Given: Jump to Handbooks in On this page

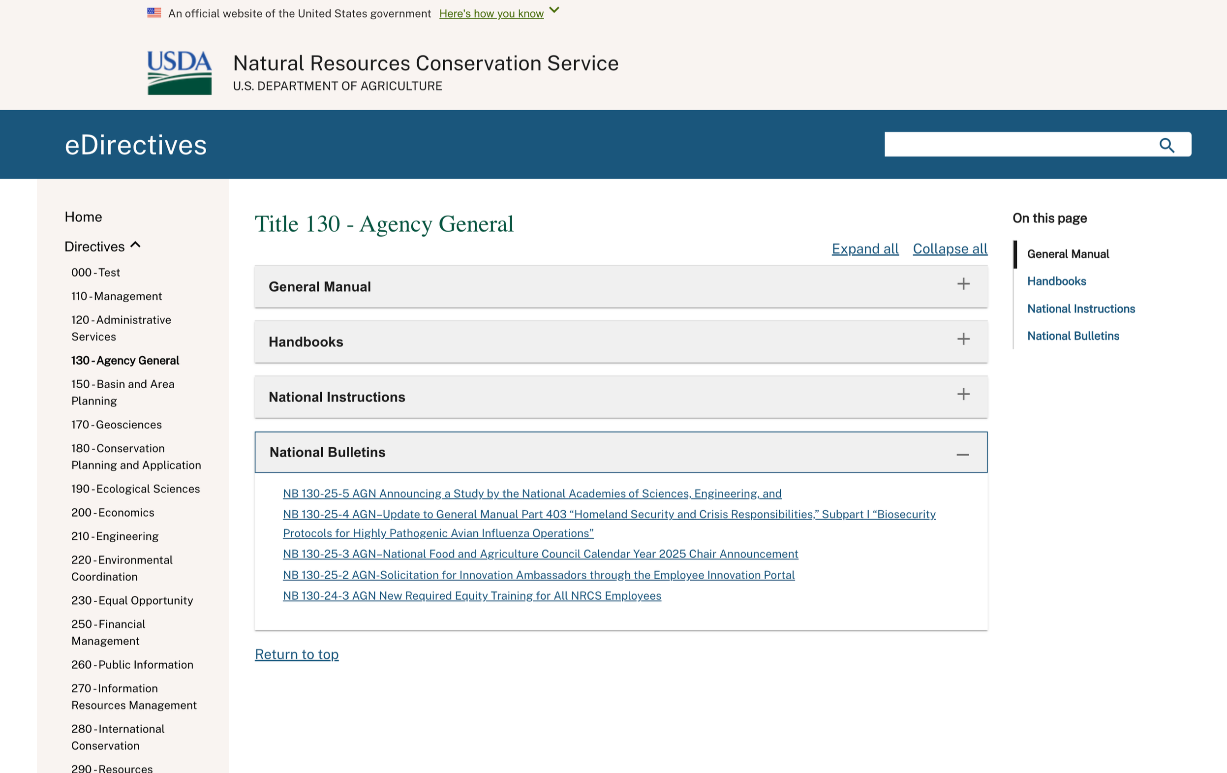Looking at the screenshot, I should pyautogui.click(x=1056, y=281).
